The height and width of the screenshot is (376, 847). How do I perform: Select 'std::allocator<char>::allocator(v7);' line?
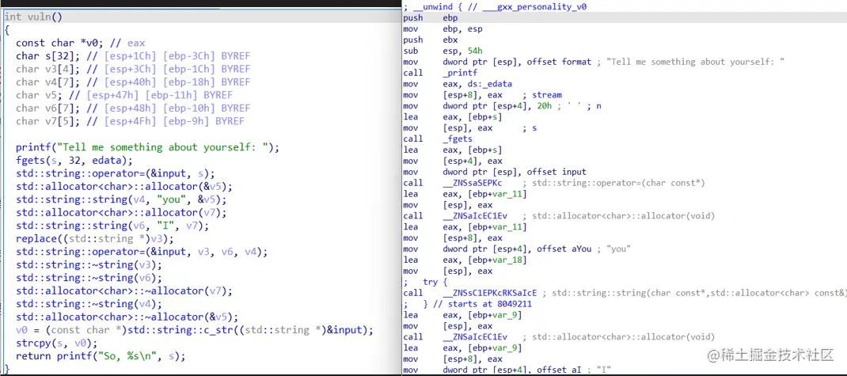(x=121, y=212)
